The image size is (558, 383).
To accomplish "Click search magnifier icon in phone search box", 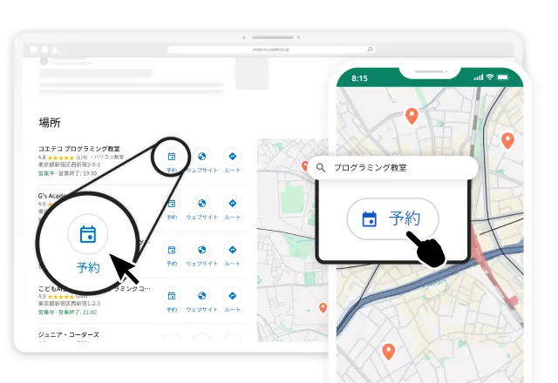I will coord(321,168).
